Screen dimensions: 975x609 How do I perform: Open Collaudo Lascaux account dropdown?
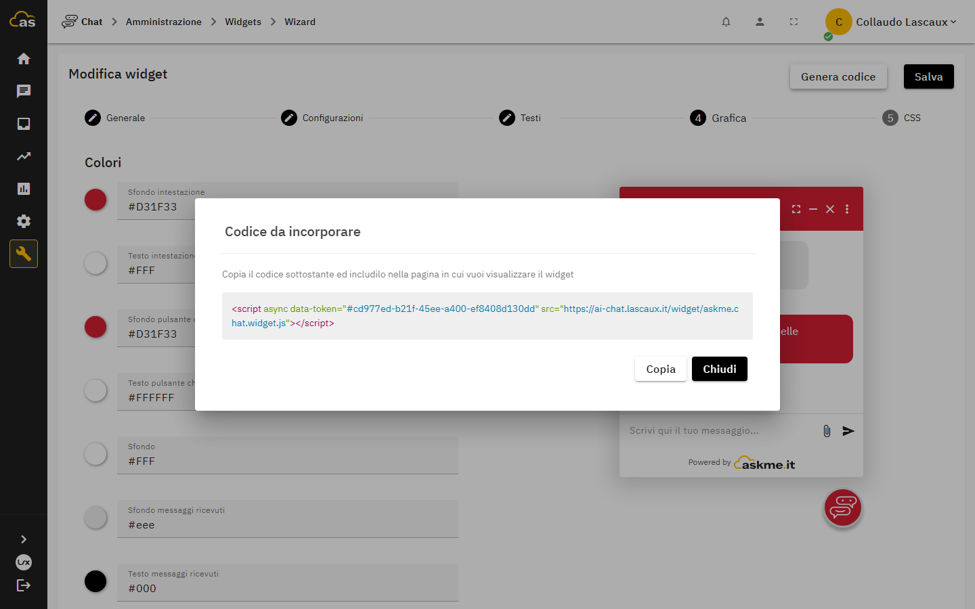click(x=891, y=22)
